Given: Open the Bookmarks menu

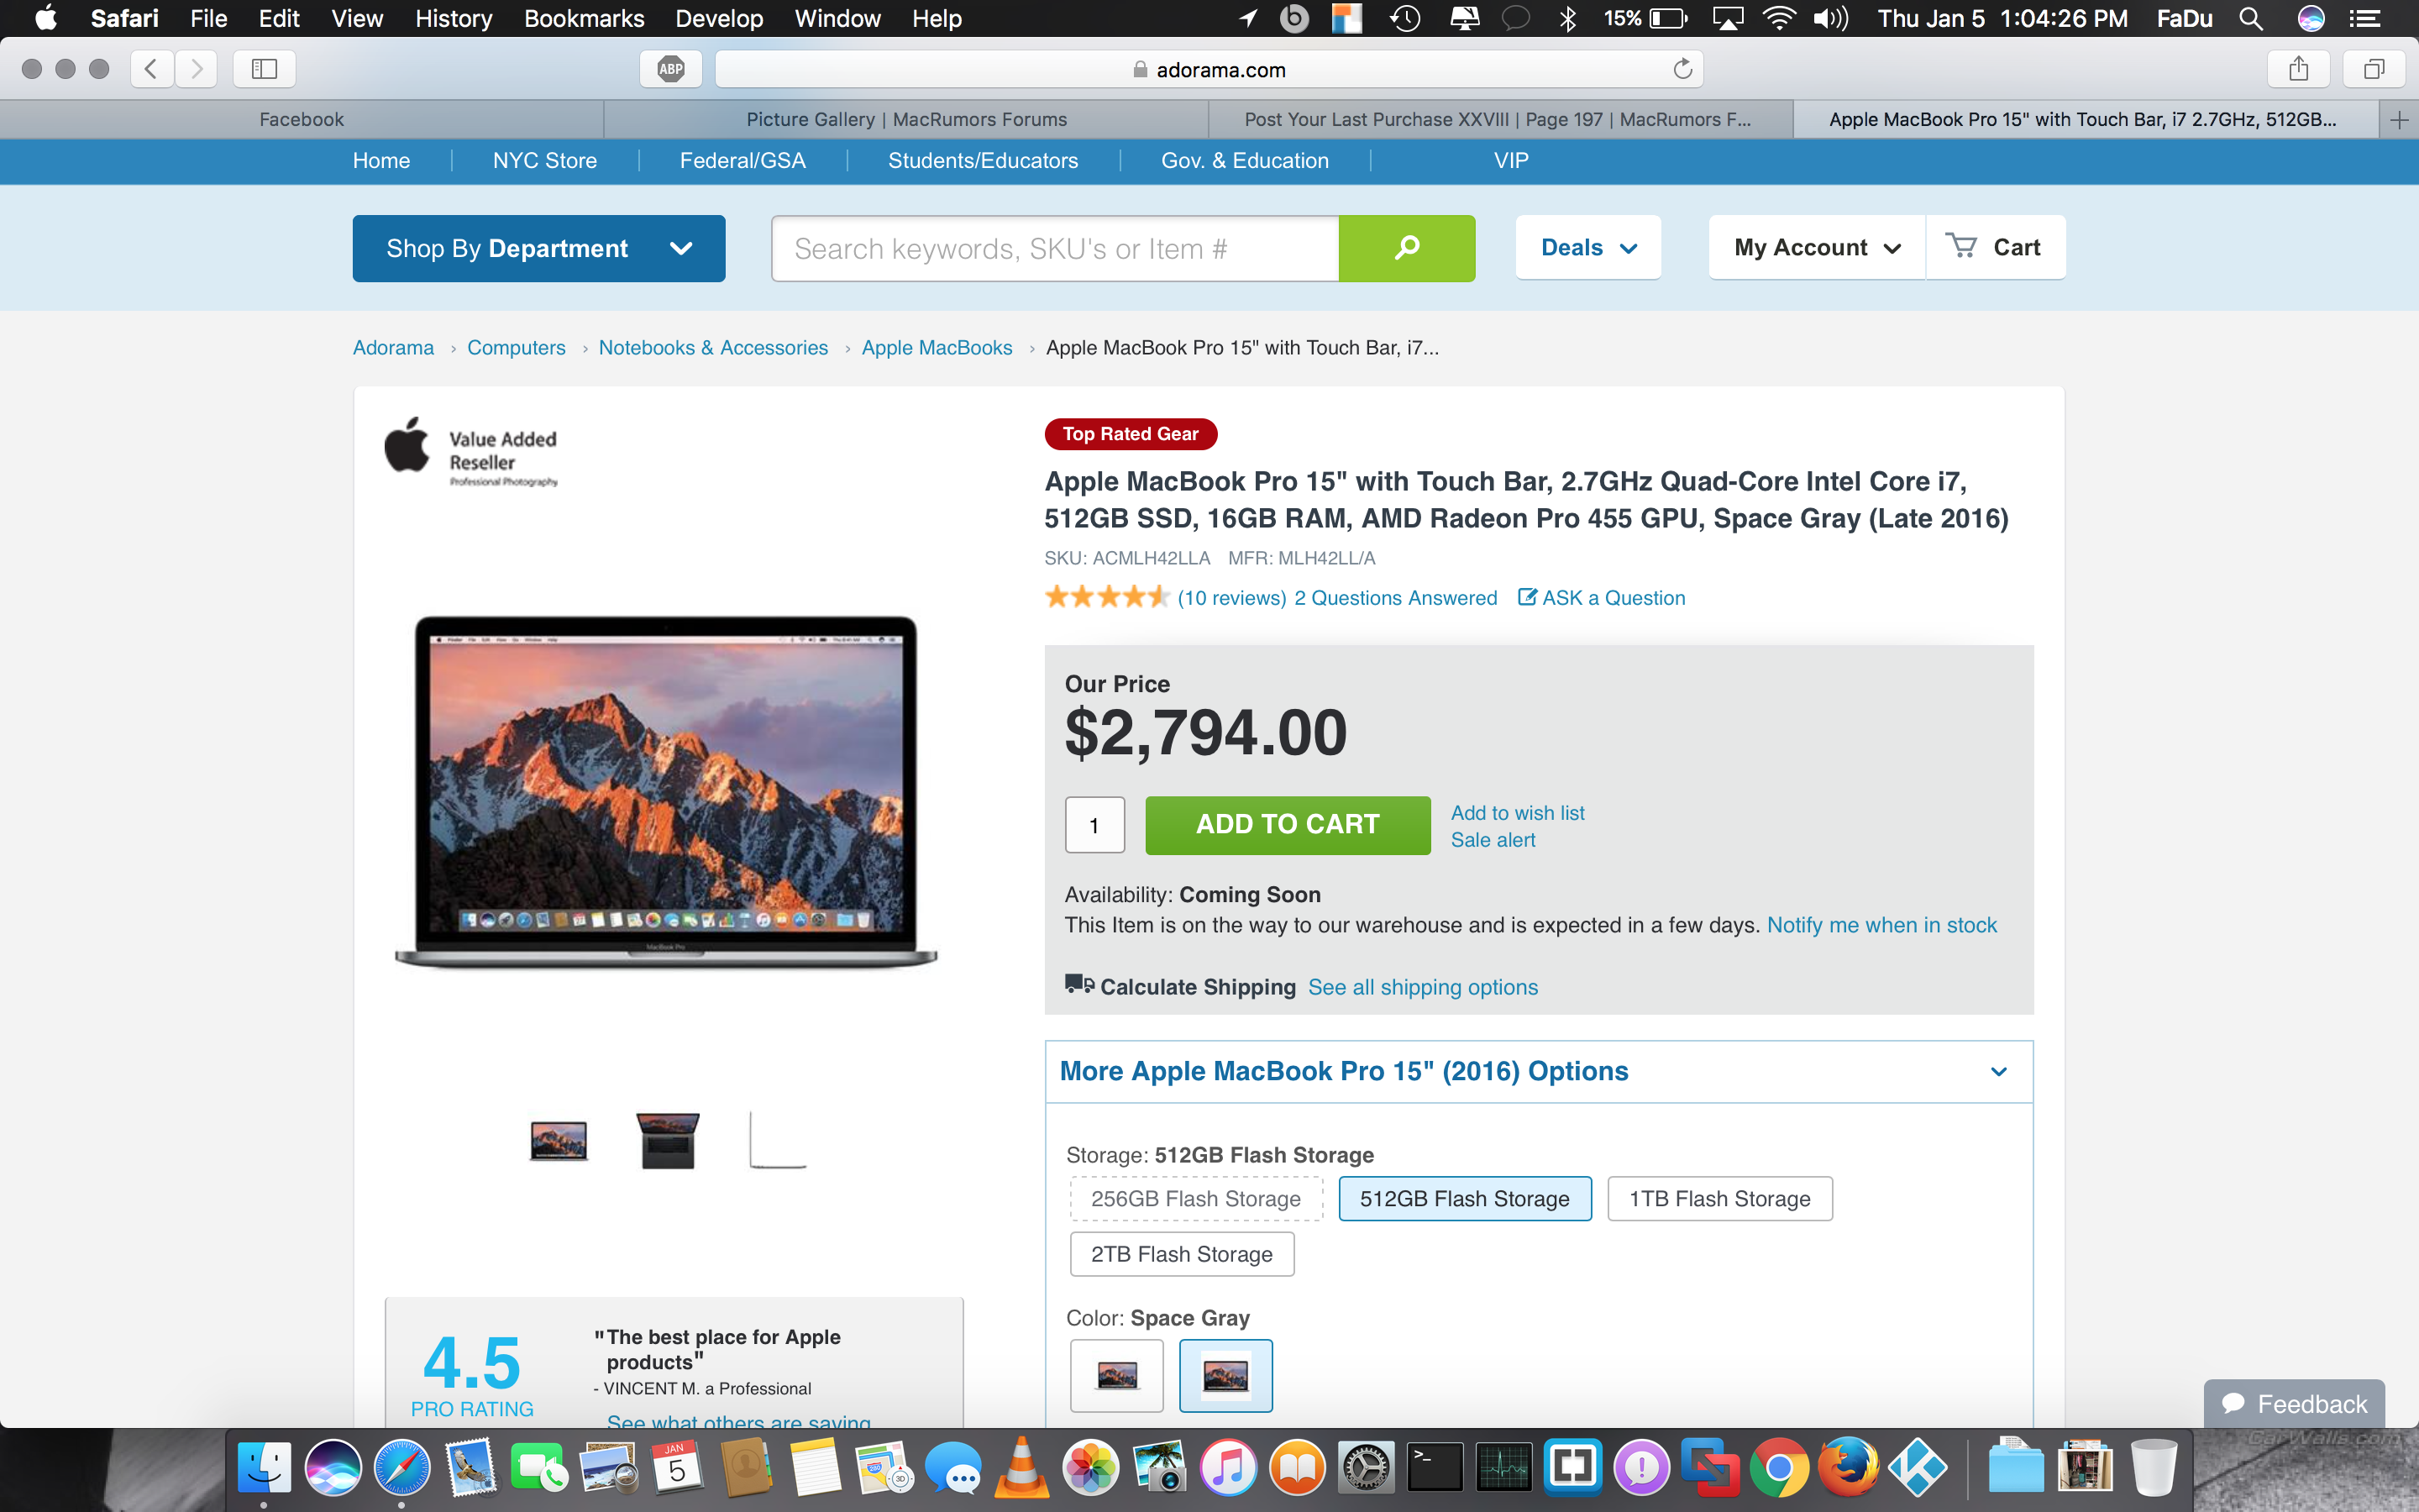Looking at the screenshot, I should [584, 18].
